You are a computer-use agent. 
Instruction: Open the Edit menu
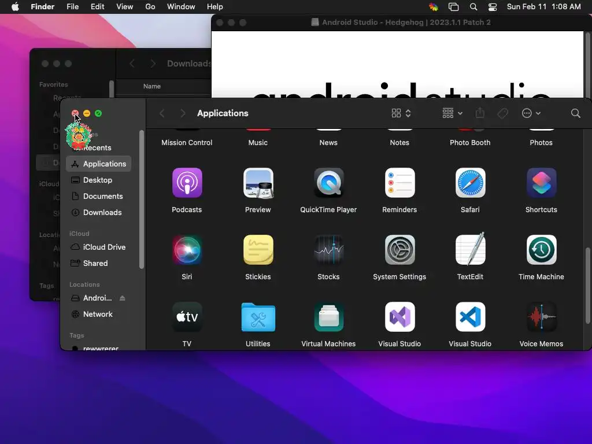(97, 7)
